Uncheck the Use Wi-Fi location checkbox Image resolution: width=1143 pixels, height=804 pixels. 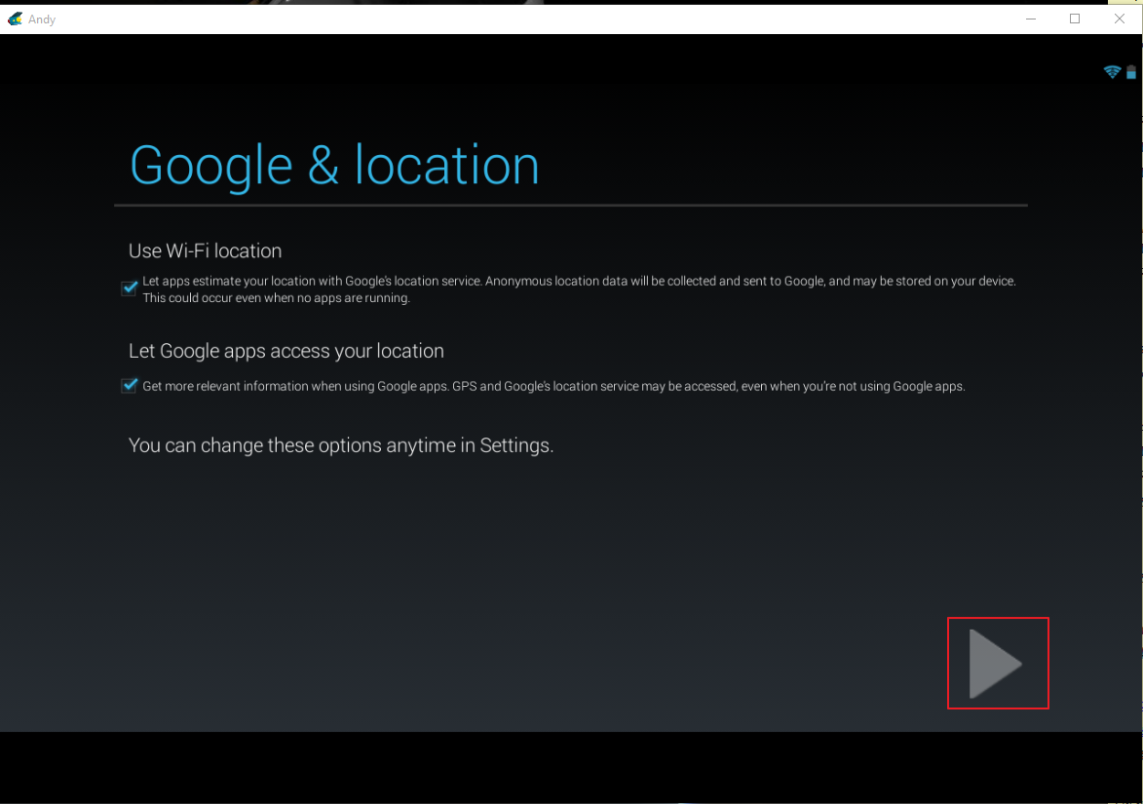click(x=130, y=287)
